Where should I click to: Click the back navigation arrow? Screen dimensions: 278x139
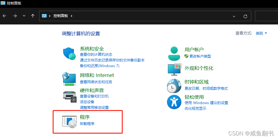[4, 16]
